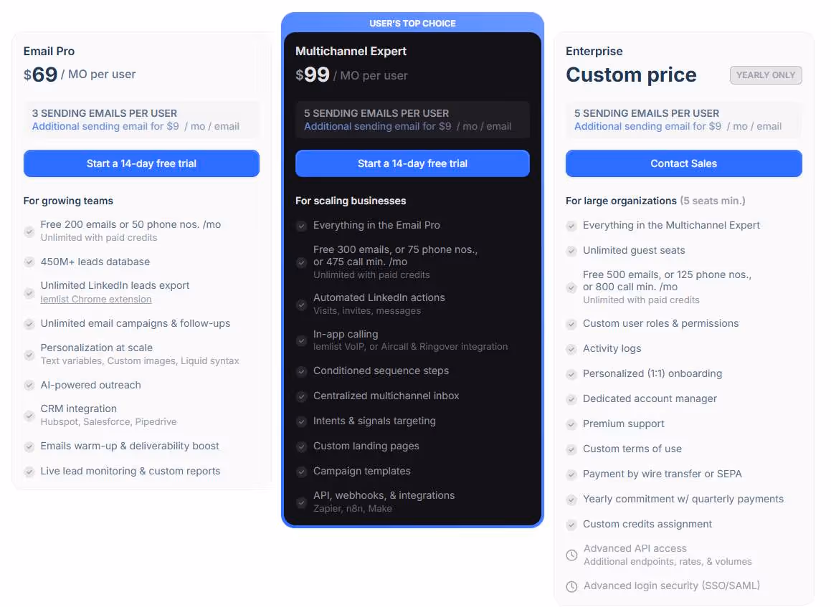Click the checkmark next to In-app calling

(x=301, y=340)
